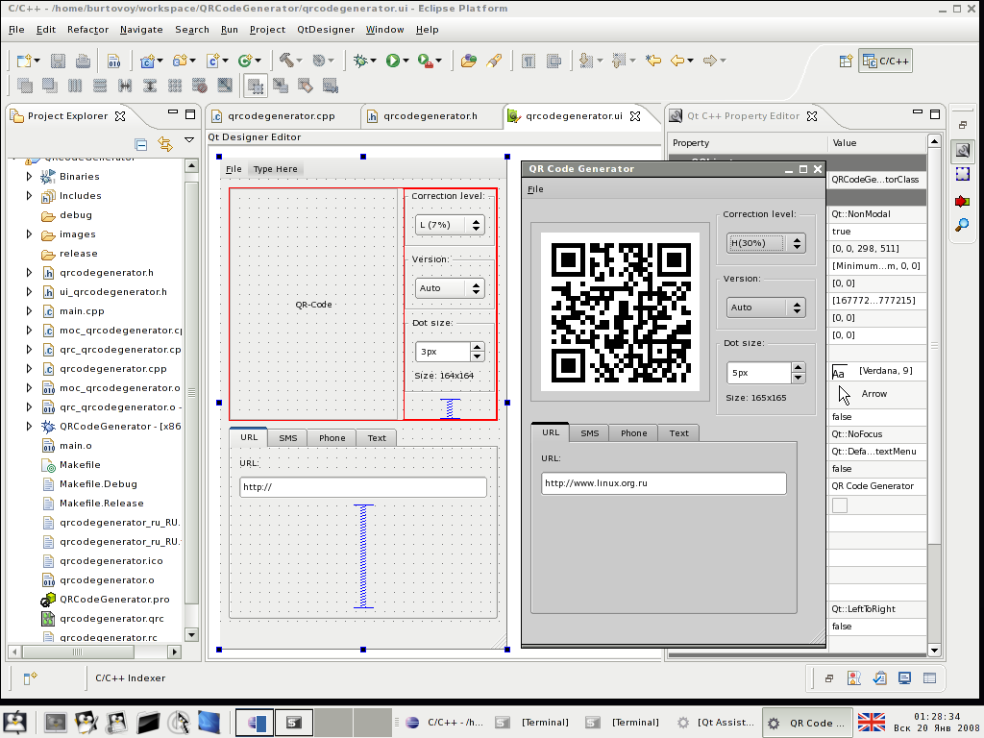Click the New wizard toolbar icon

click(24, 61)
